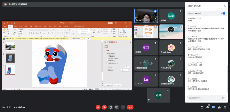
Task: Open host controls shield icon
Action: pos(225,107)
